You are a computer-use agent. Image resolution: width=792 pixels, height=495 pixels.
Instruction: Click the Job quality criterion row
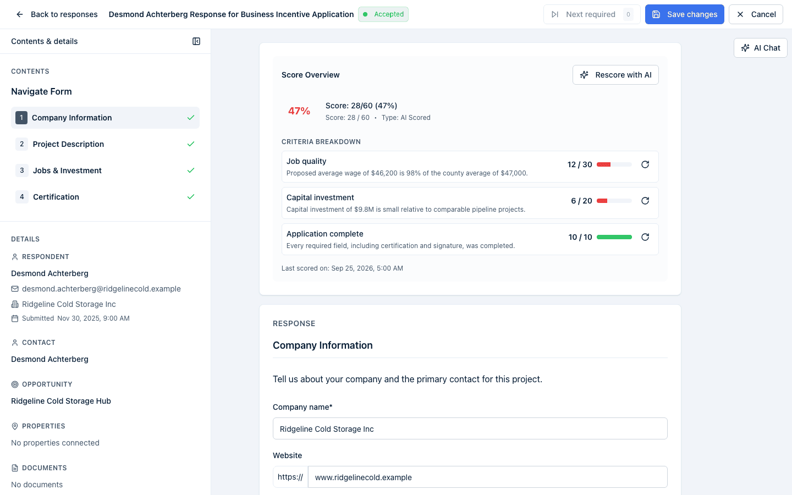tap(470, 167)
